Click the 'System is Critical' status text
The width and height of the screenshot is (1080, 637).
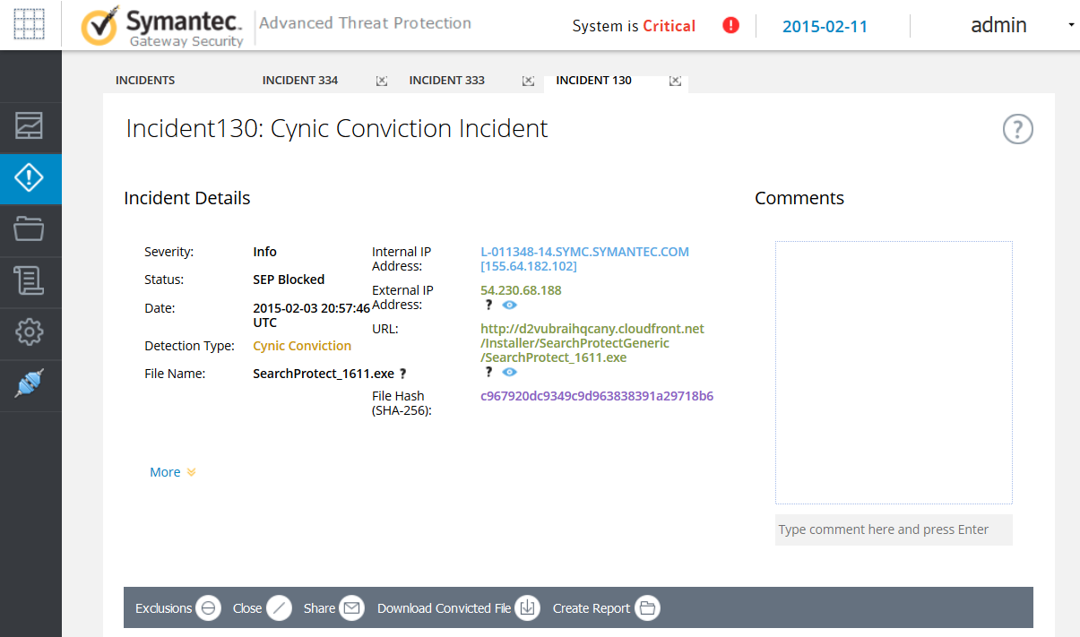point(634,26)
